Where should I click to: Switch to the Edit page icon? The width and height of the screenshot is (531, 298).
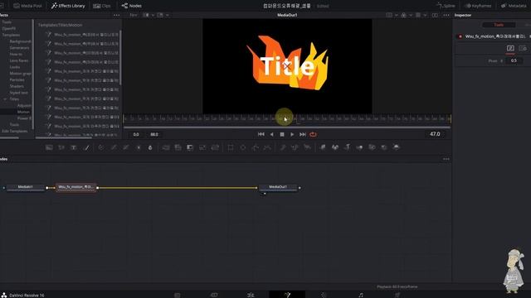tap(251, 295)
